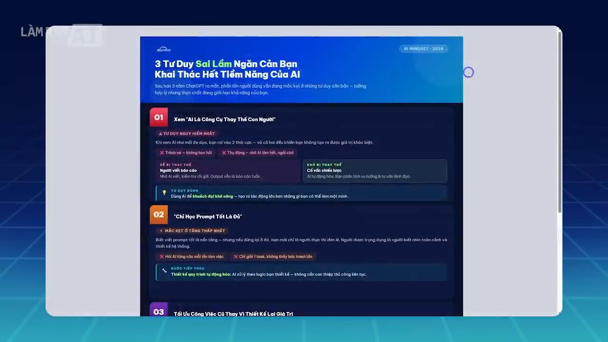Select the "Khó Bị Thay Thế" card
This screenshot has width=608, height=342.
pyautogui.click(x=375, y=171)
